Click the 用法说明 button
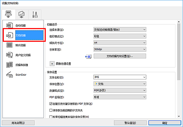Viewport: 183px width, 127px height. pos(18,123)
